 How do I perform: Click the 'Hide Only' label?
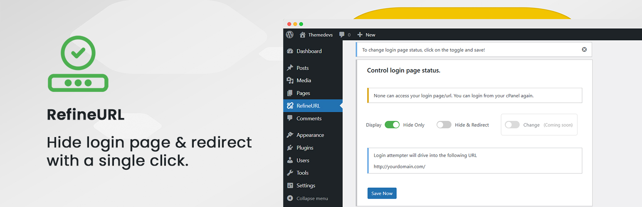click(414, 125)
